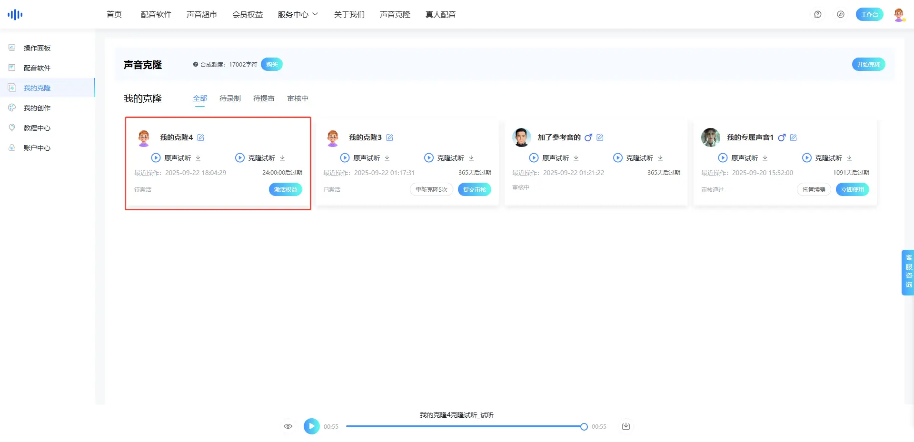Open the help question mark icon
The height and width of the screenshot is (442, 914).
pyautogui.click(x=817, y=14)
